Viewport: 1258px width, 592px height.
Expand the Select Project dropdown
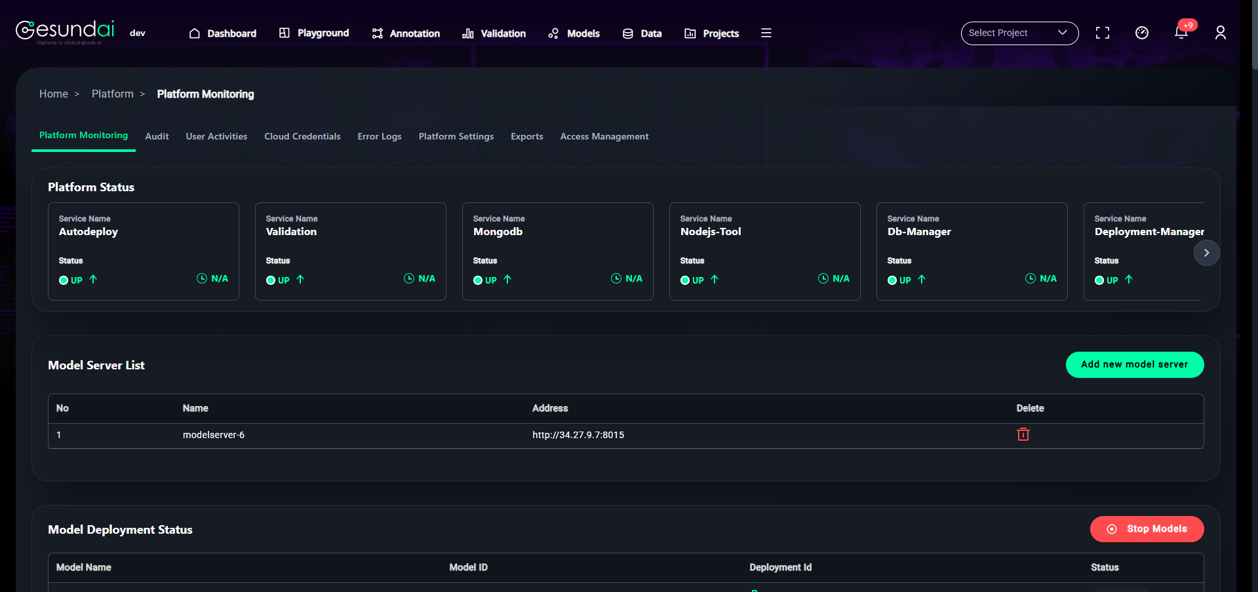click(1019, 33)
